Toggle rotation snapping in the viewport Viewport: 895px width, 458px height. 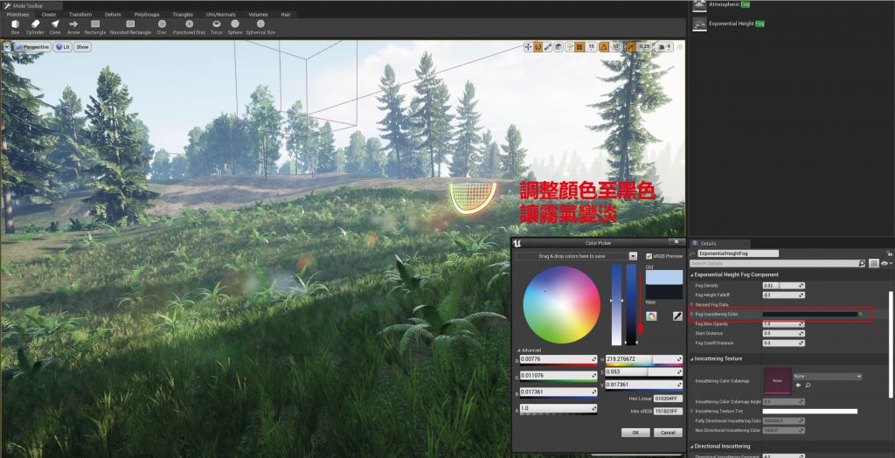[x=603, y=47]
